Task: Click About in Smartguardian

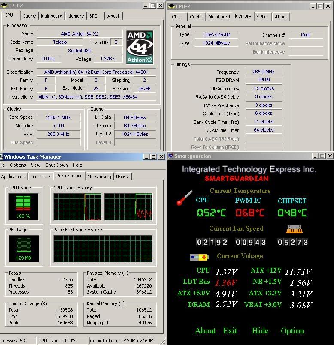Action: (205, 331)
